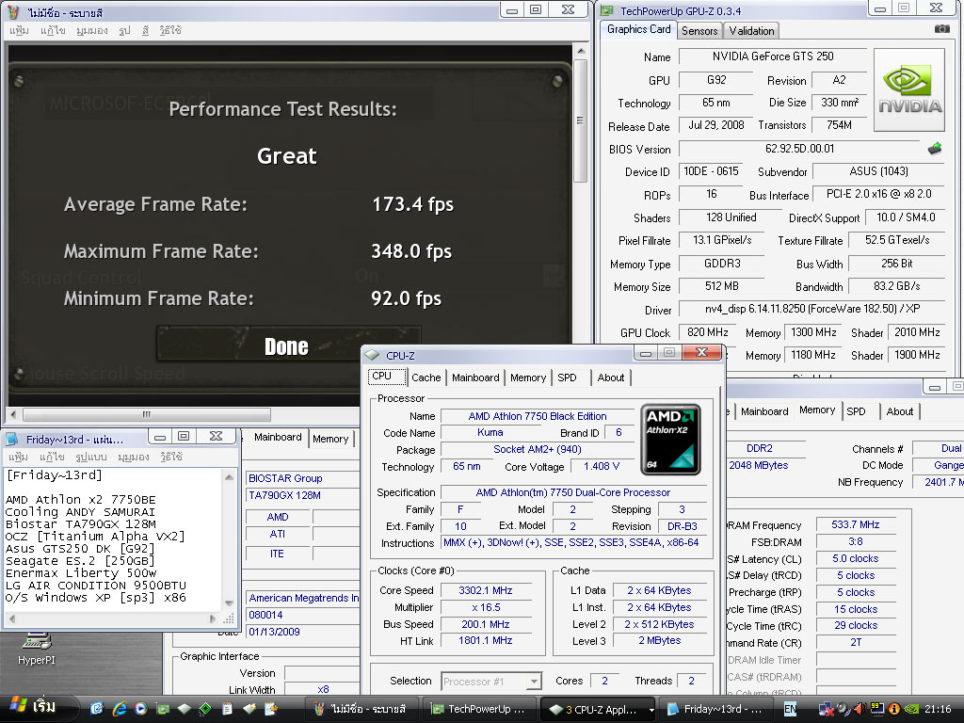This screenshot has width=964, height=723.
Task: Open NVIDIA settings tray icon
Action: pyautogui.click(x=911, y=710)
